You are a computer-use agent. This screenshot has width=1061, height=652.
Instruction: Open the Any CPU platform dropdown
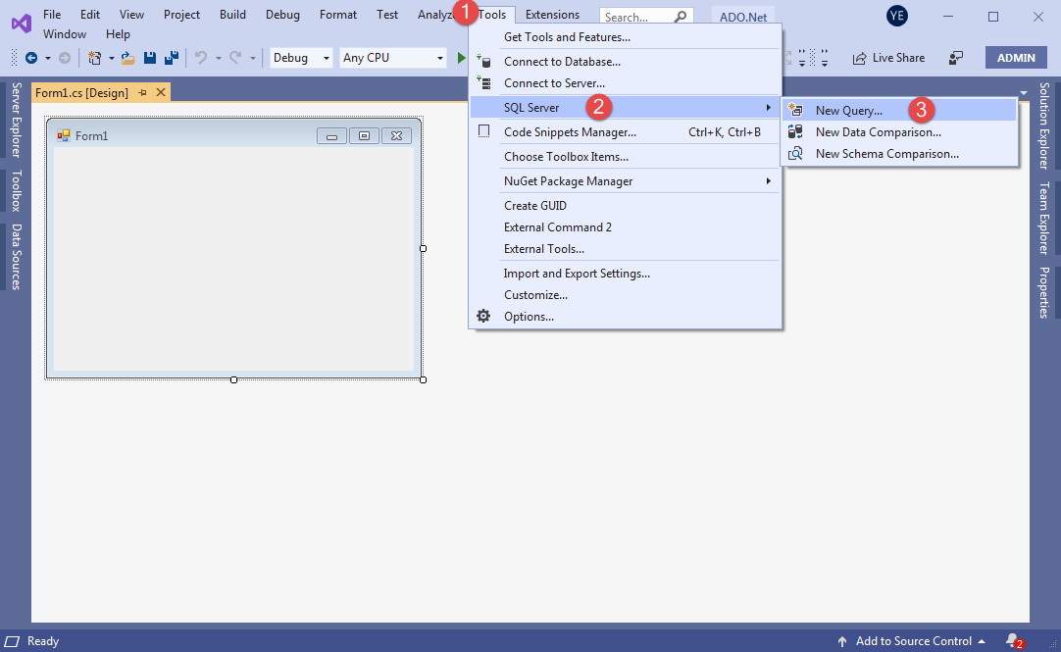click(x=392, y=58)
